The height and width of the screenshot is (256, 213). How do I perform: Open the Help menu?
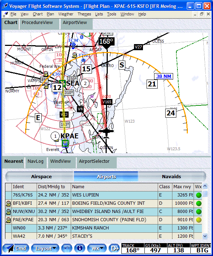coord(142,14)
